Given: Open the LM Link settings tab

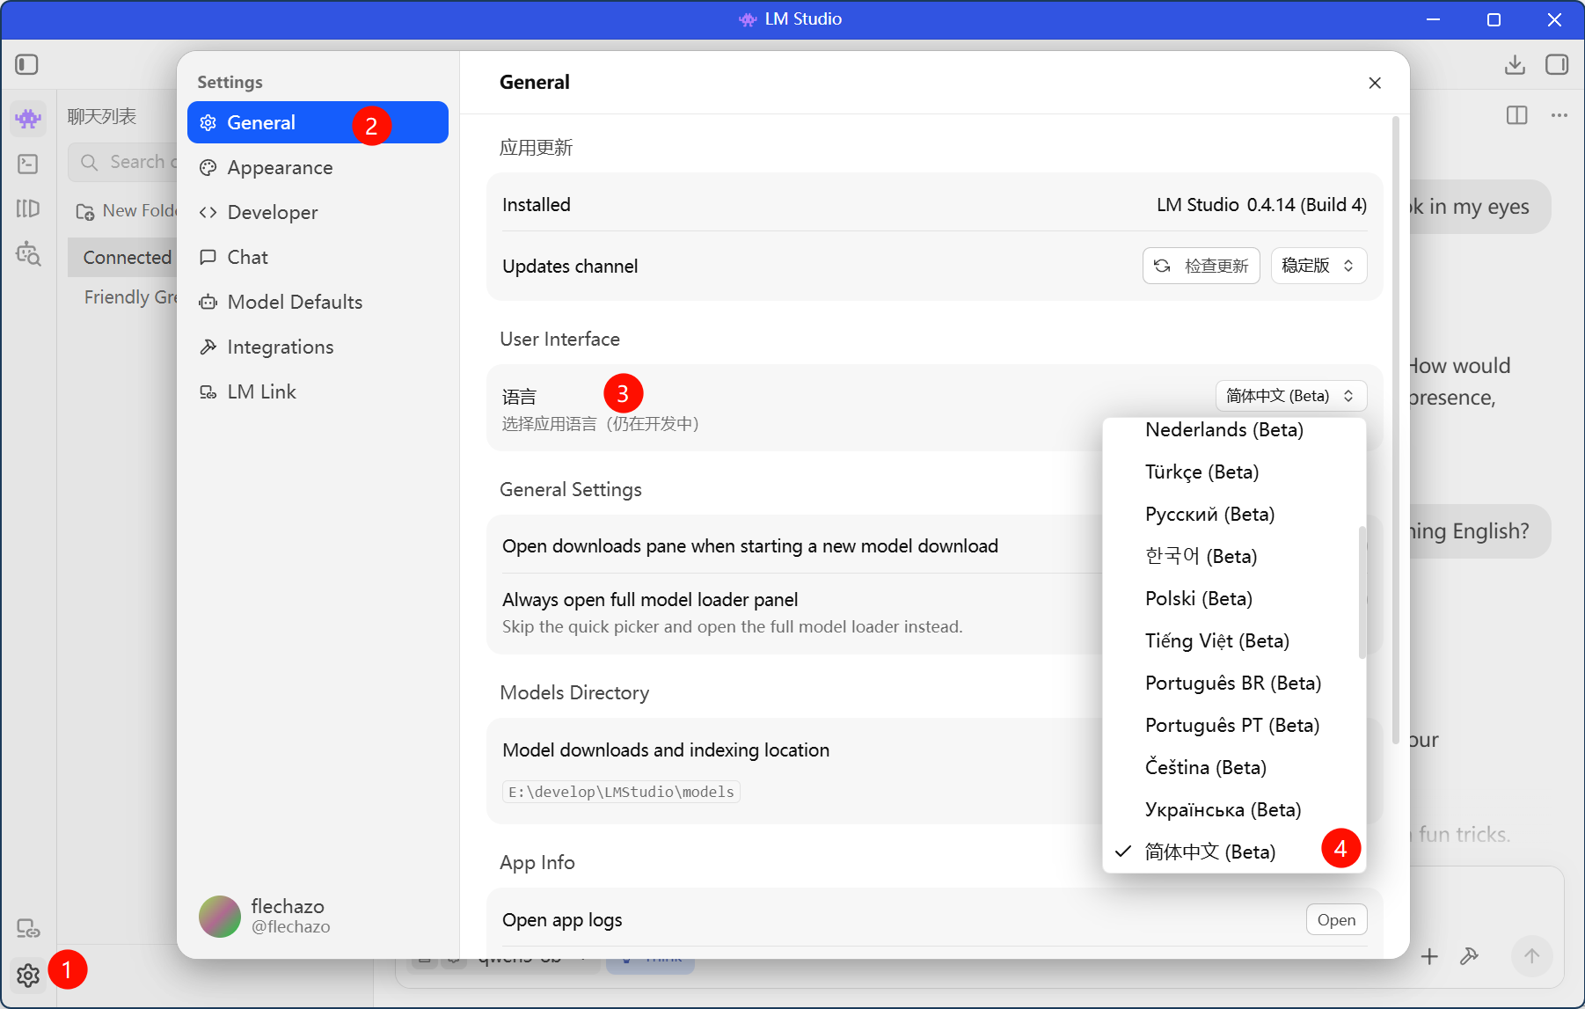Looking at the screenshot, I should [318, 391].
